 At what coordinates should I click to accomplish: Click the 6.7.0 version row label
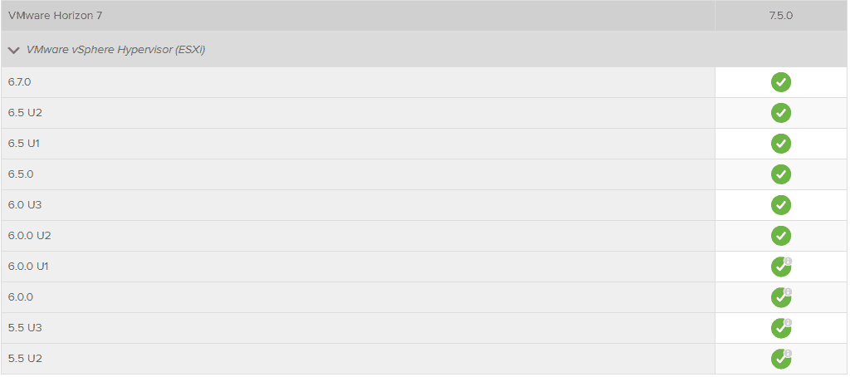click(x=19, y=82)
